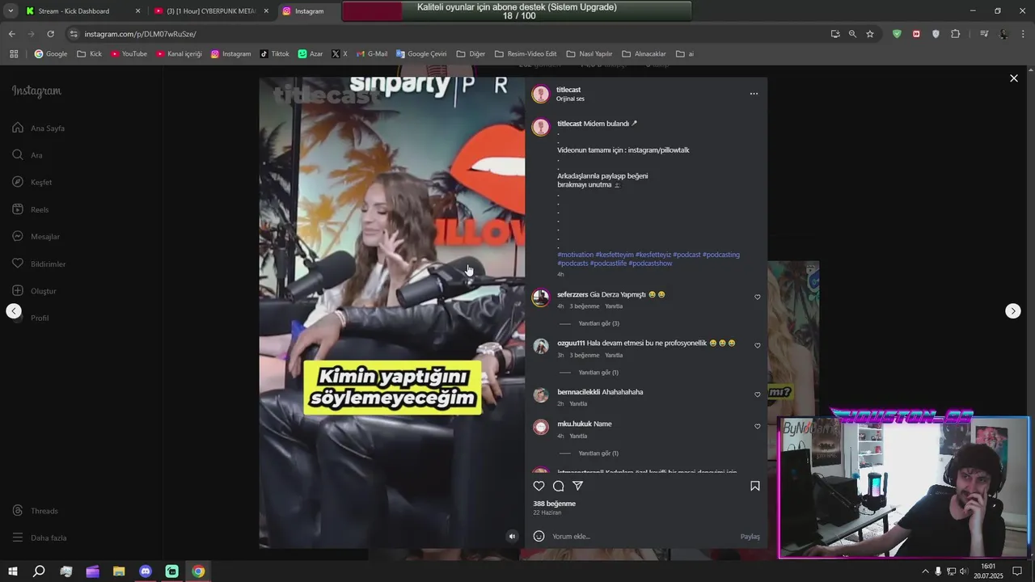Click the Instagram logo
This screenshot has width=1035, height=582.
pos(36,91)
